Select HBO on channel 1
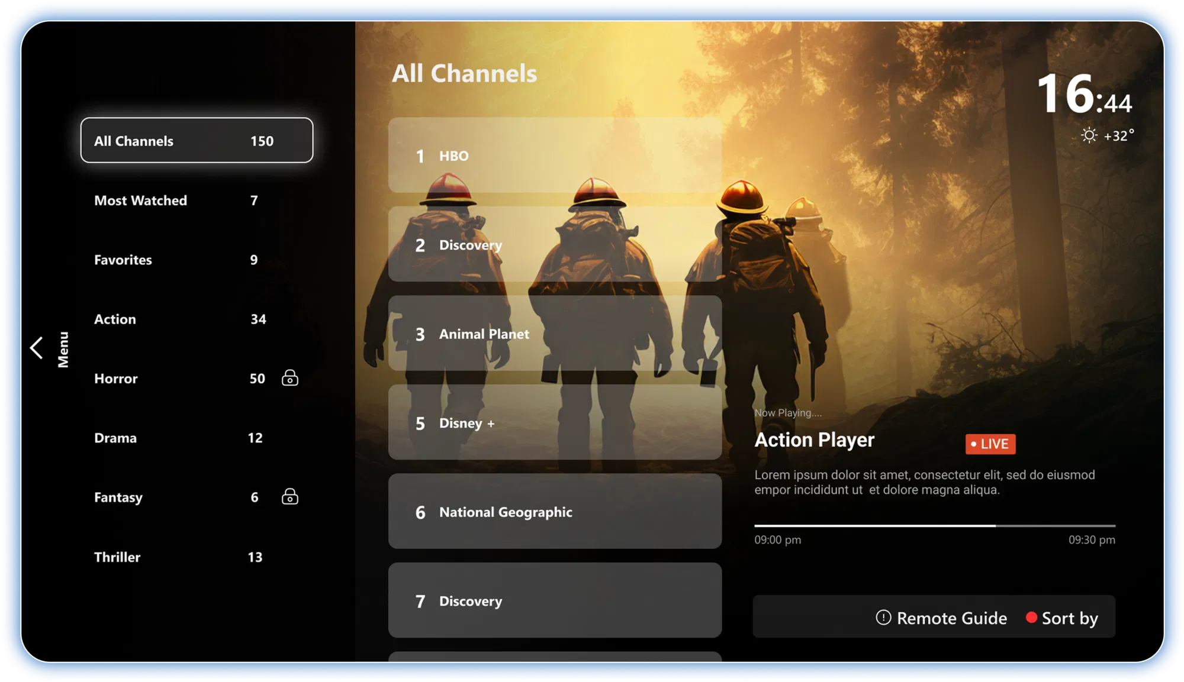Viewport: 1184px width, 682px height. coord(554,156)
